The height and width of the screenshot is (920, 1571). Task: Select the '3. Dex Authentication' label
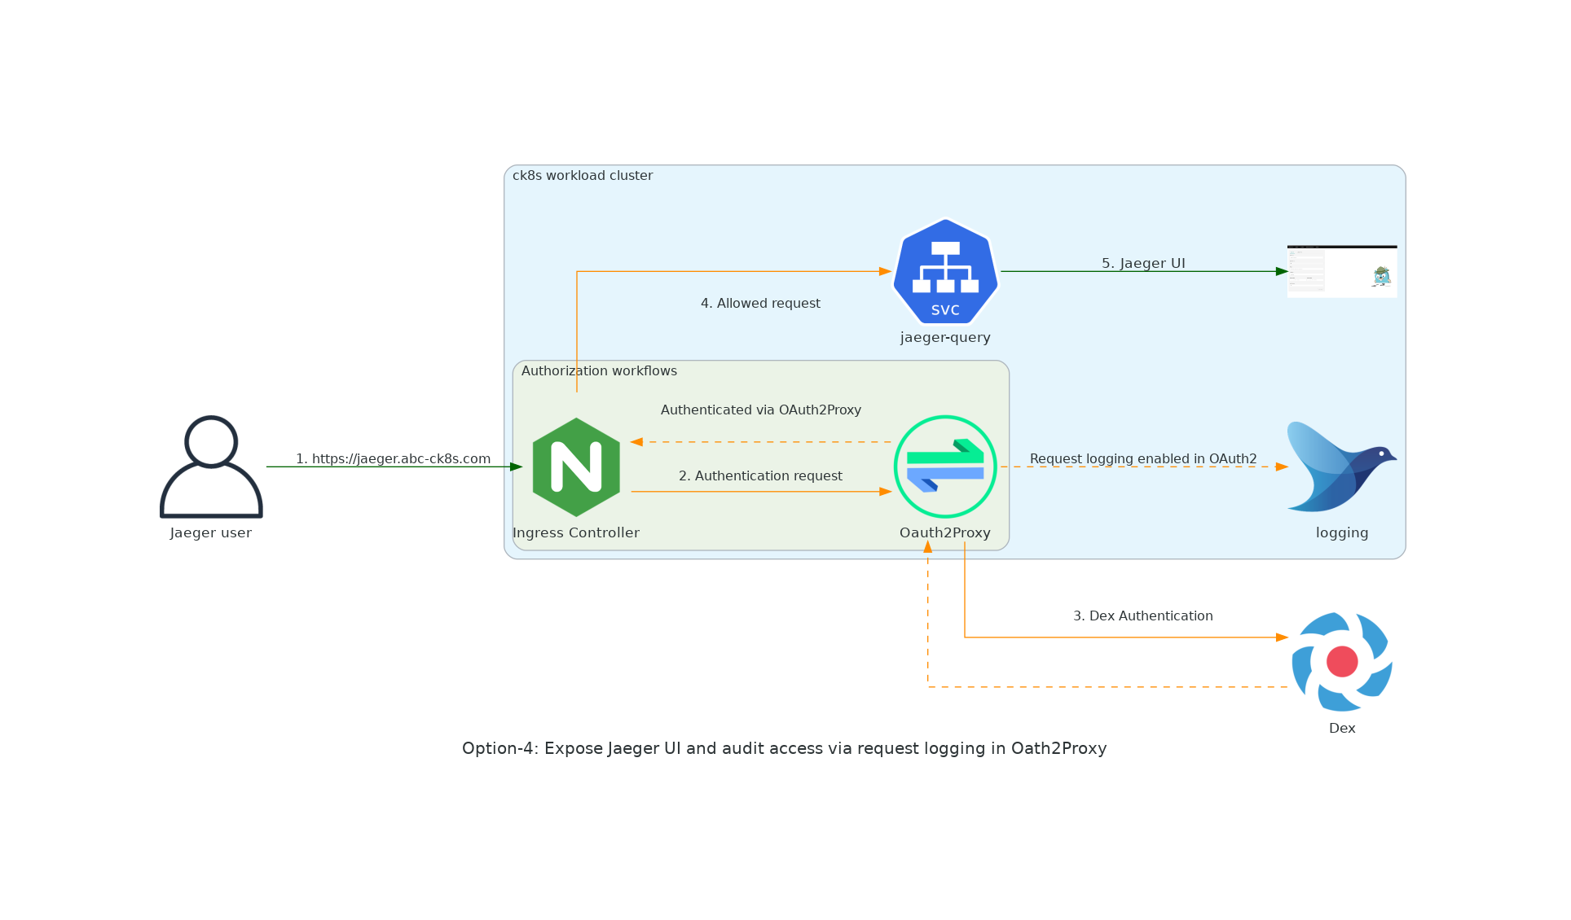pos(1142,616)
